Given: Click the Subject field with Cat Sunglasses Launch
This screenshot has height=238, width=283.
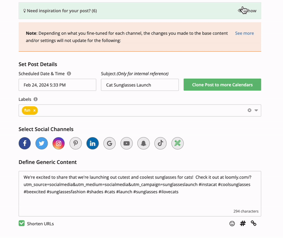Looking at the screenshot, I should click(140, 85).
